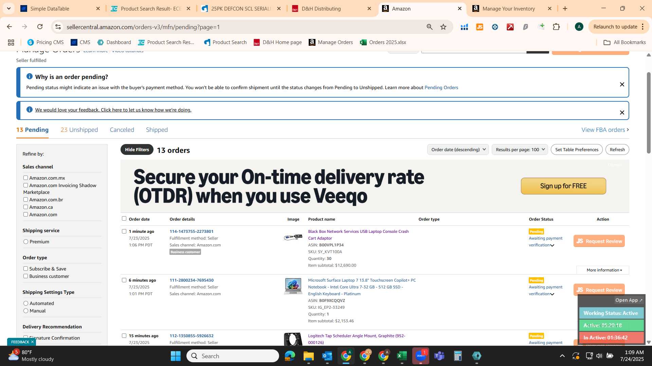
Task: Click the orange JS extension icon
Action: [479, 27]
